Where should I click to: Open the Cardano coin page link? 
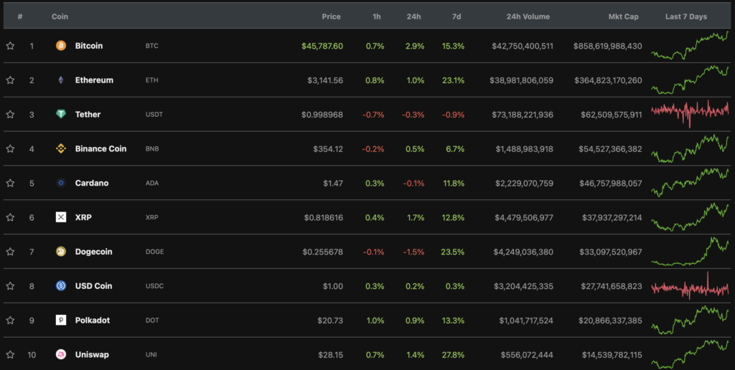92,183
